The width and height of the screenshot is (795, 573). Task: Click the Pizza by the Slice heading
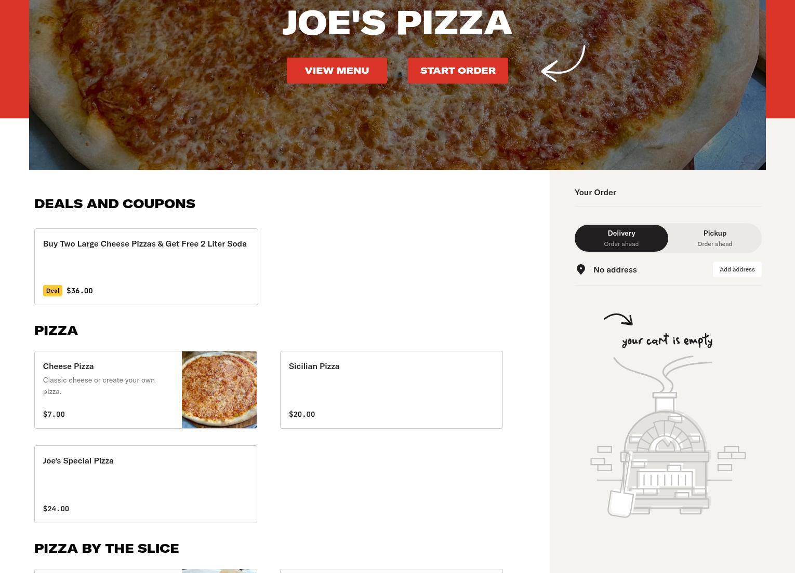107,548
